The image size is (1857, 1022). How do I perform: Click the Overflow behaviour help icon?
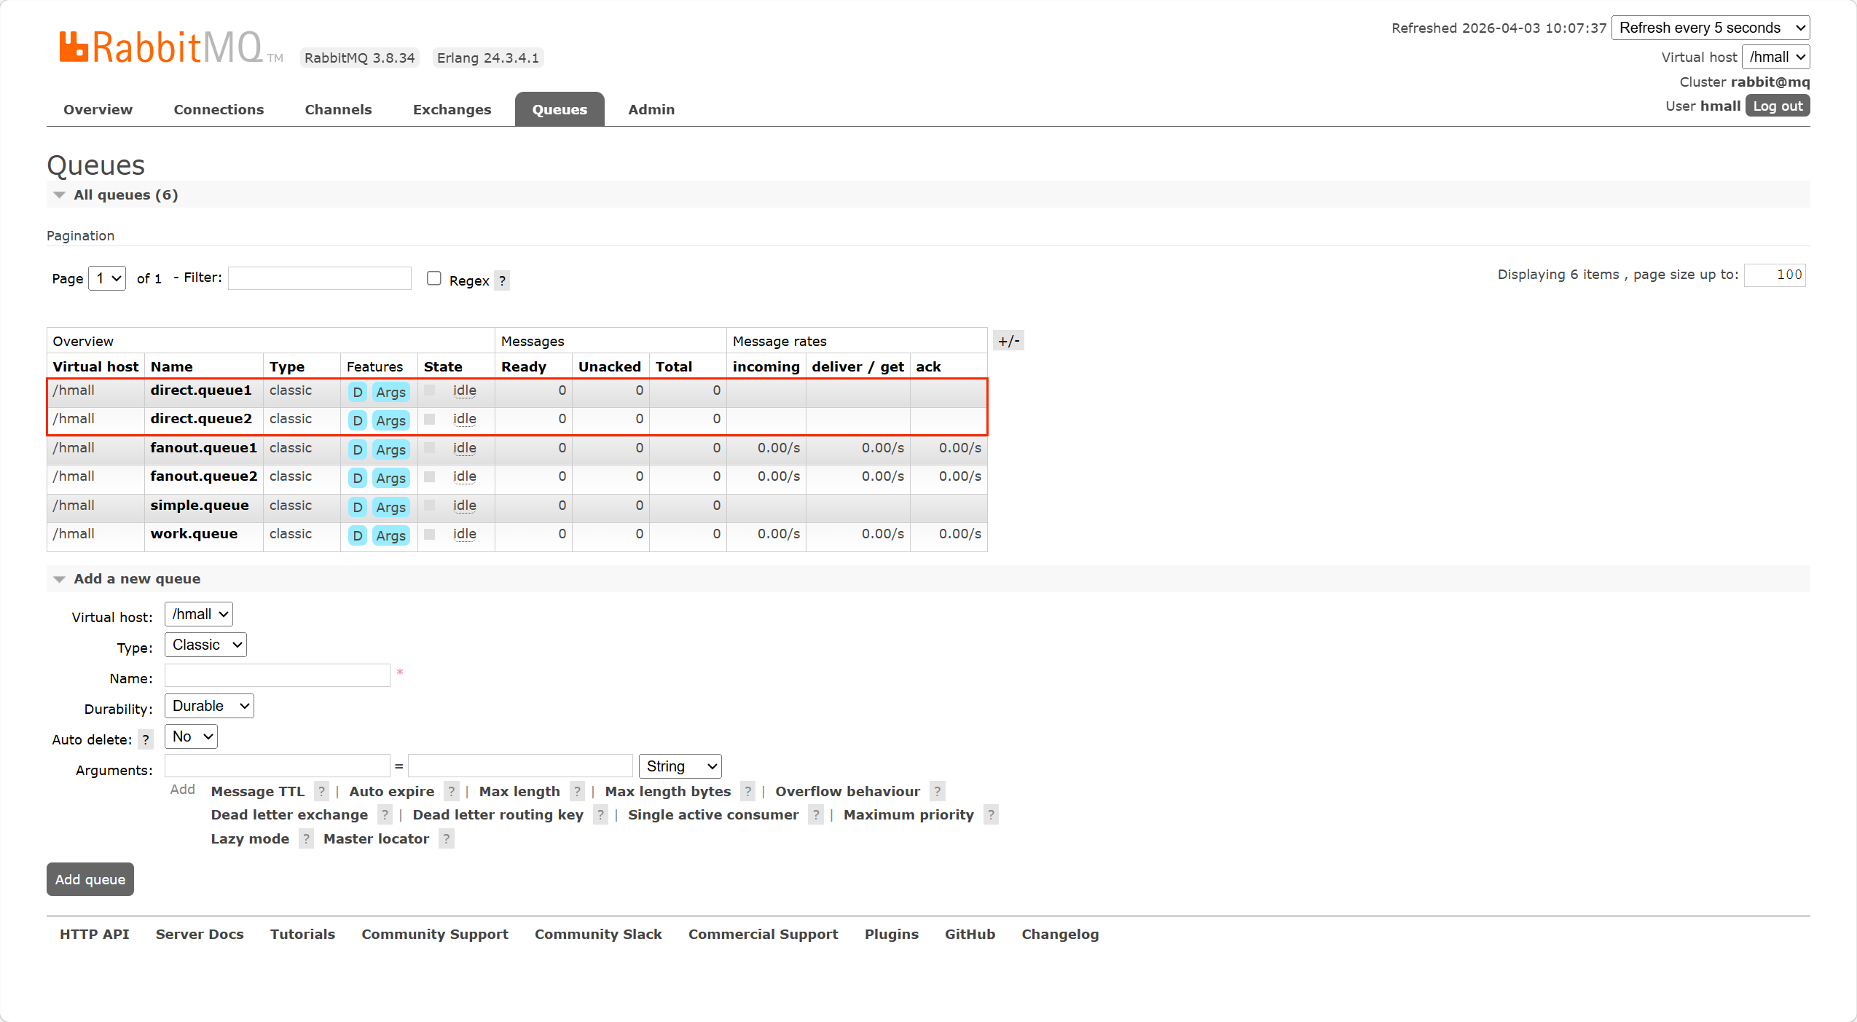938,791
